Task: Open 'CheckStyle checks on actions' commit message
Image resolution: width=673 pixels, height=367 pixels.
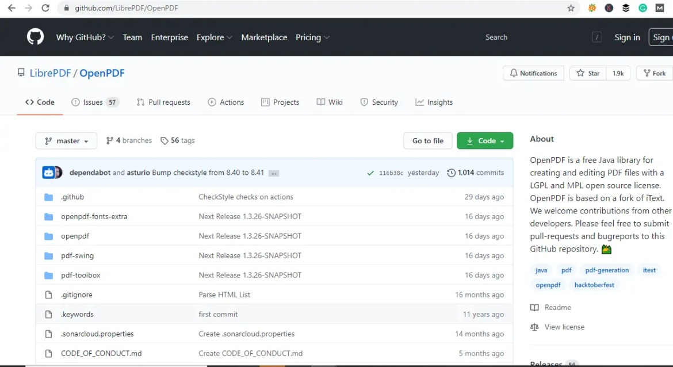Action: click(x=246, y=197)
